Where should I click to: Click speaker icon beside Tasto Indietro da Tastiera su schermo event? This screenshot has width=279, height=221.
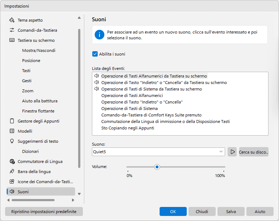(97, 83)
